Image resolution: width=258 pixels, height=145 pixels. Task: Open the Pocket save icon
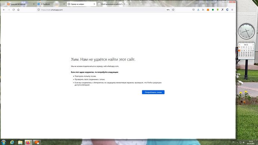193,10
